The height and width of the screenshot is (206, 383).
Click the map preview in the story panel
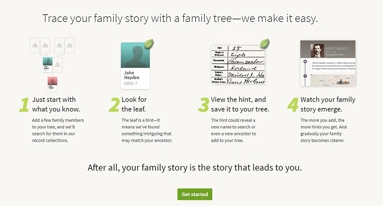point(333,80)
